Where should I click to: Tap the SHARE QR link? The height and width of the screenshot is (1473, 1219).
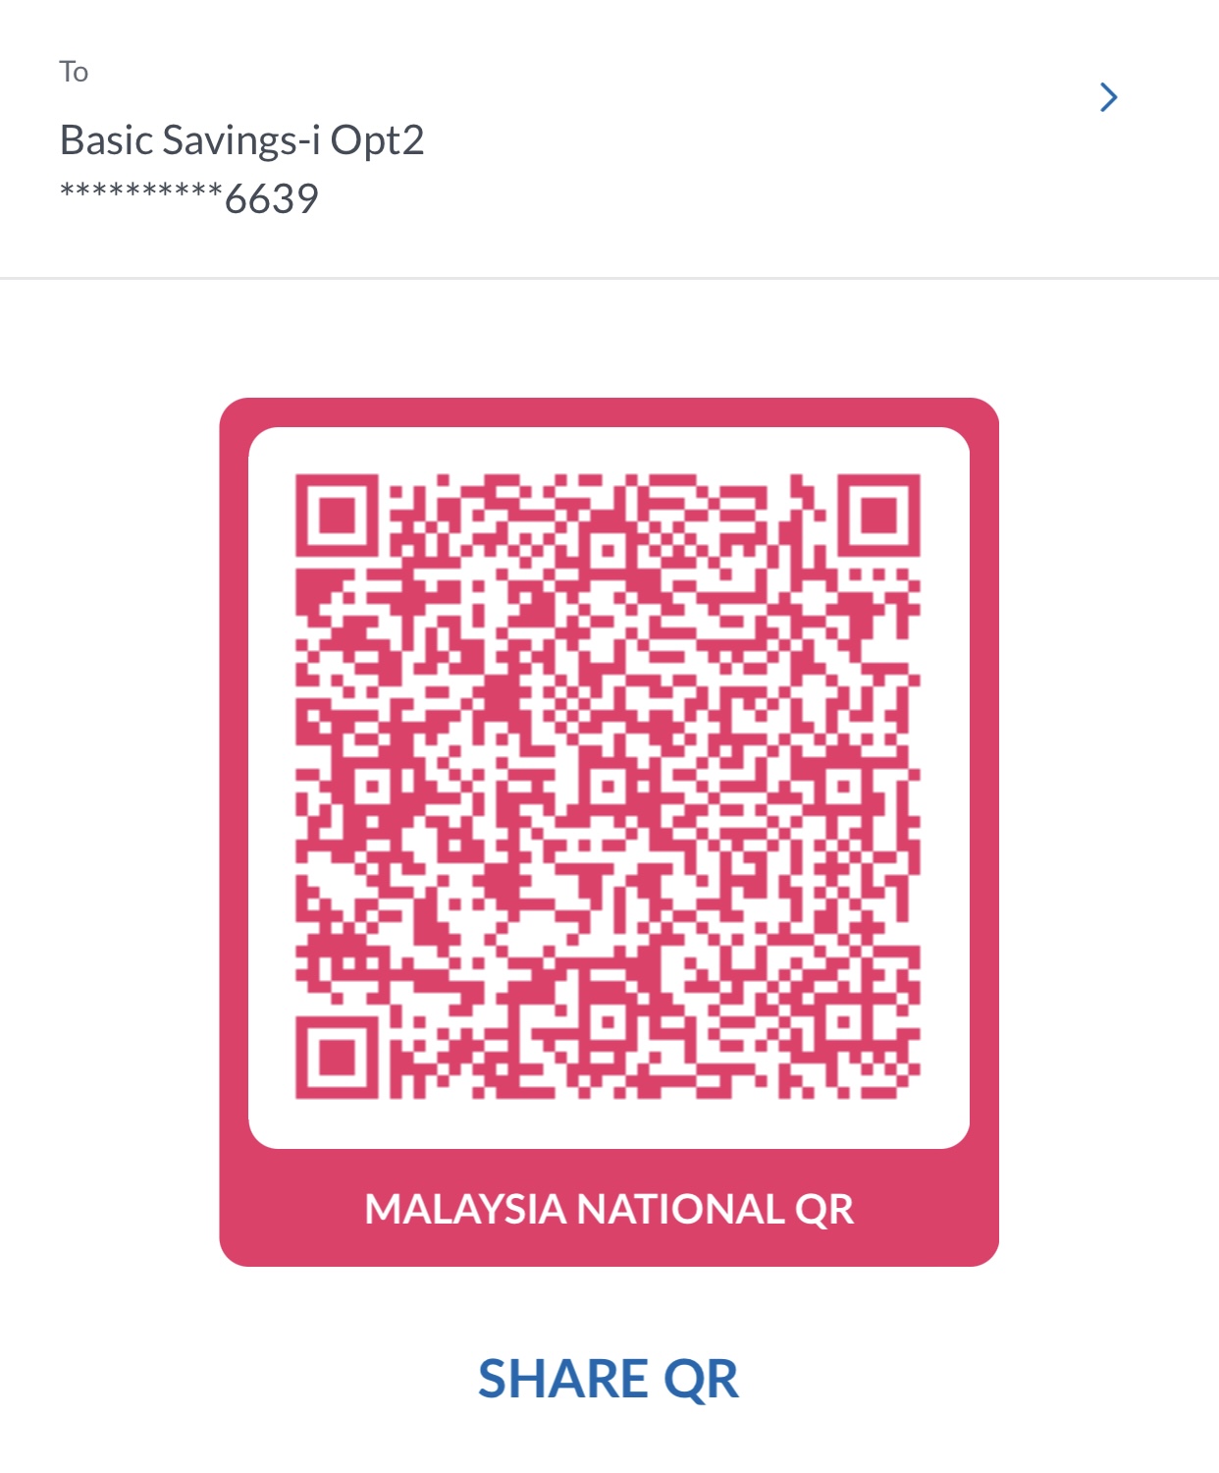(609, 1379)
